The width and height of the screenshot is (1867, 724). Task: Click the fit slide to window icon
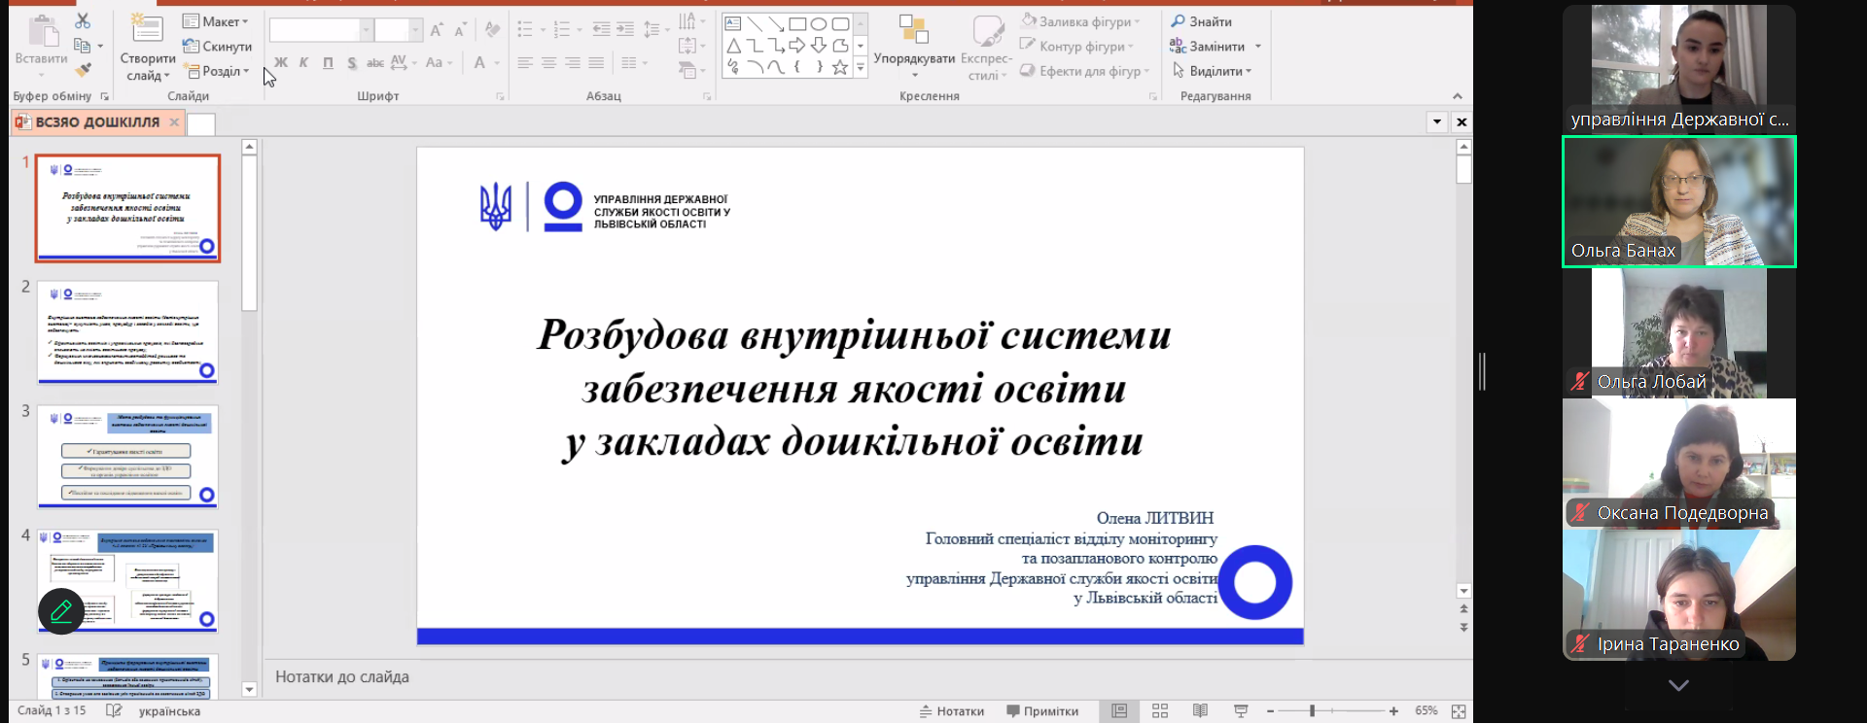pyautogui.click(x=1459, y=711)
